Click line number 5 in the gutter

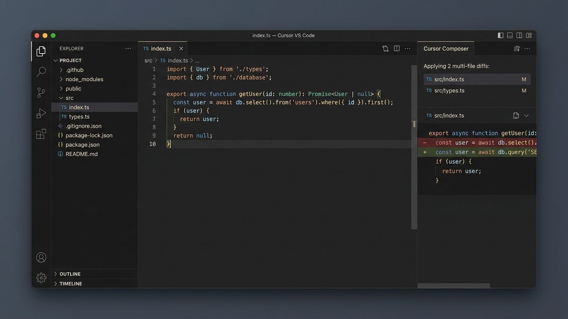154,102
